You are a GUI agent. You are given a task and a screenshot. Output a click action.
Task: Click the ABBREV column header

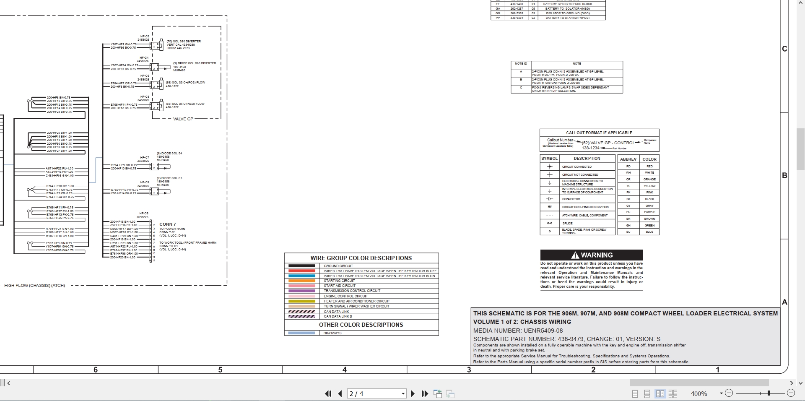[x=628, y=159]
